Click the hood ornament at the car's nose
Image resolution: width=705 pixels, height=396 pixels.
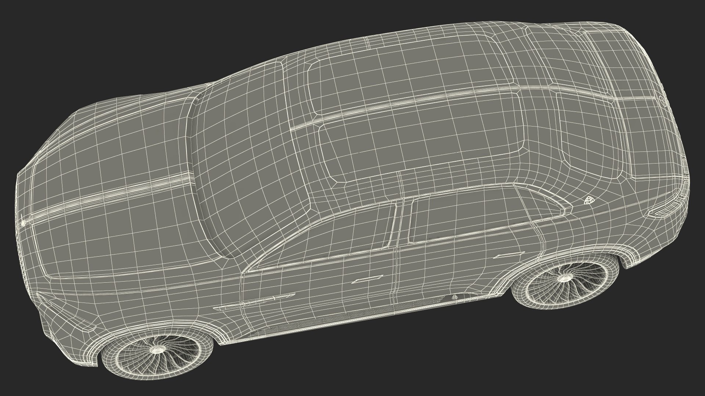23,223
